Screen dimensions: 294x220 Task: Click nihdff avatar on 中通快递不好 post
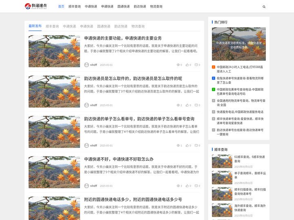(x=87, y=186)
